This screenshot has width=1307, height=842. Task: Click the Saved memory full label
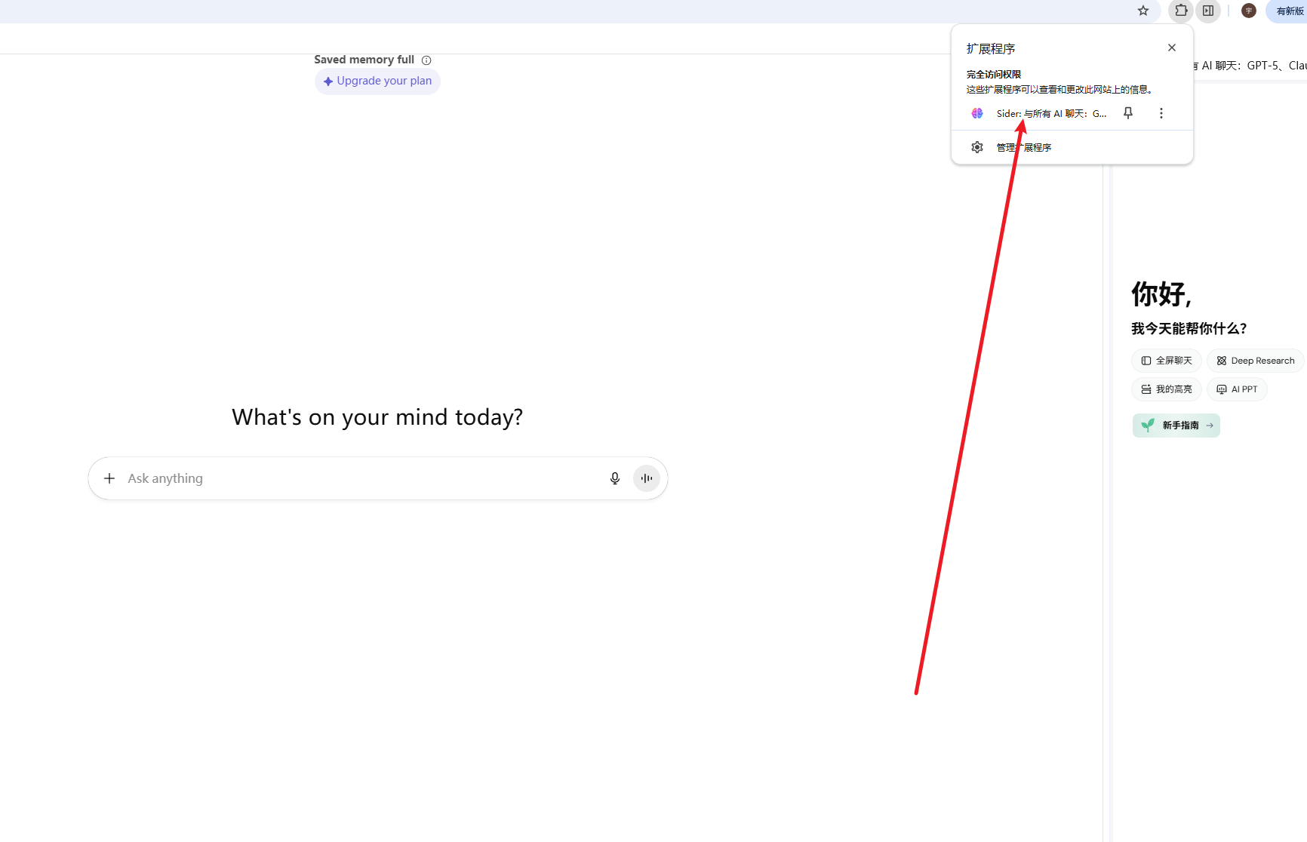[x=364, y=60]
